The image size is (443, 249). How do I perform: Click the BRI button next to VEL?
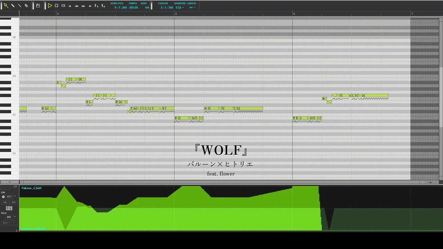point(14,202)
